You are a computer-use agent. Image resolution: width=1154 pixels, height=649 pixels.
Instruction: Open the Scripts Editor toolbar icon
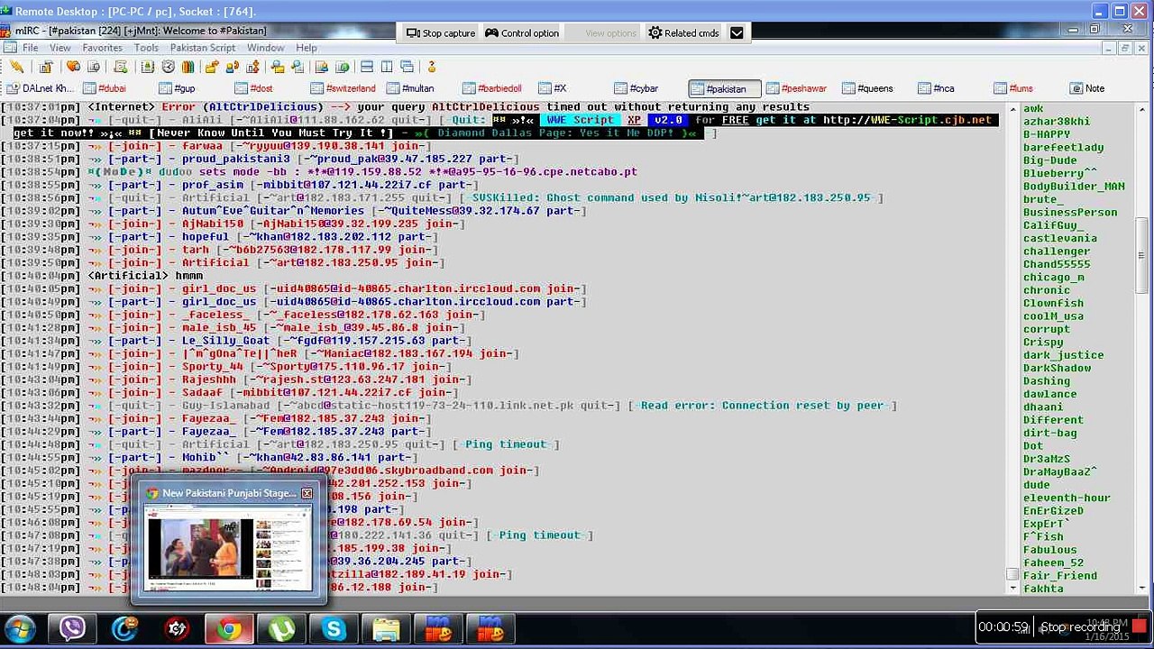tap(122, 67)
